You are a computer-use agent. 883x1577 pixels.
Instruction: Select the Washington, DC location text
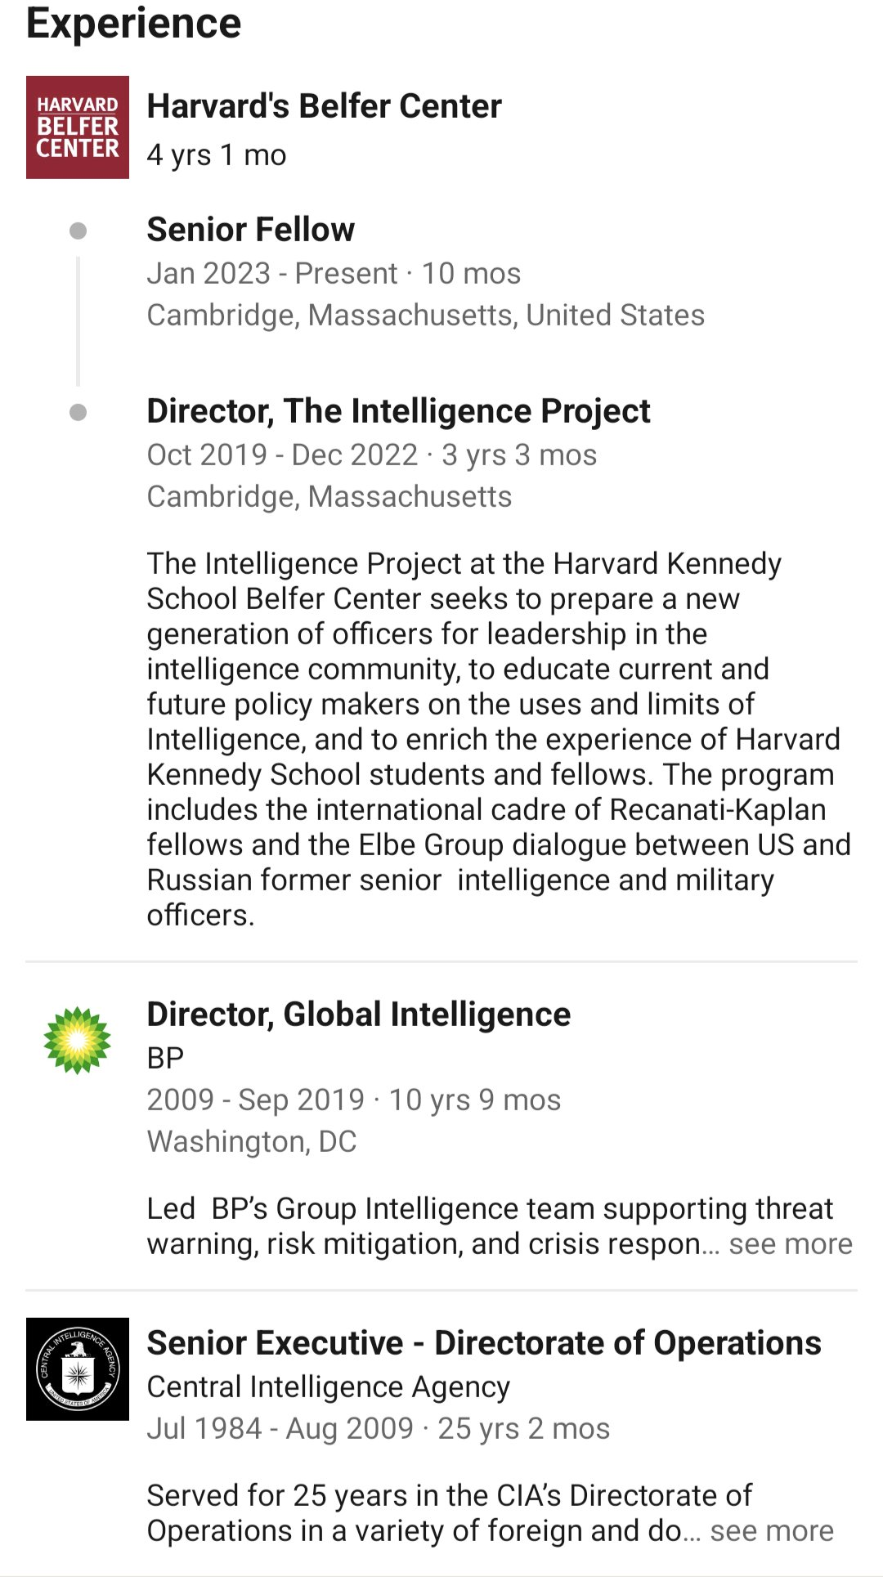click(252, 1141)
